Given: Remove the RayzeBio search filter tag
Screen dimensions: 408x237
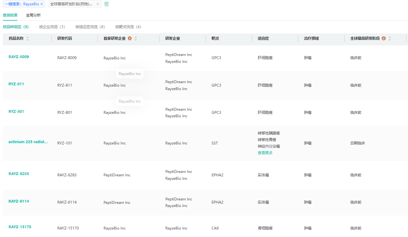Looking at the screenshot, I should click(x=42, y=4).
